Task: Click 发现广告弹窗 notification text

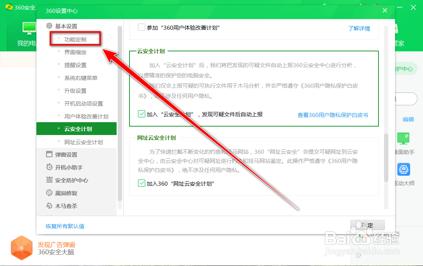Action: 56,244
